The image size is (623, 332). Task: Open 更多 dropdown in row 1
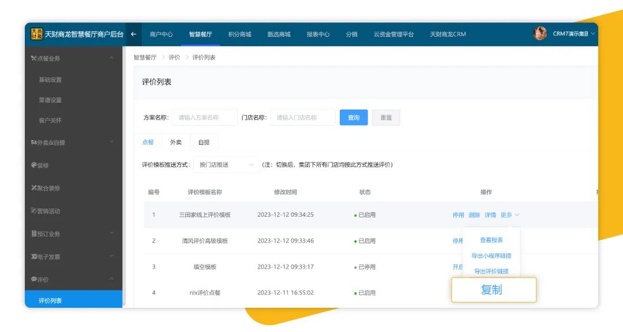pos(510,215)
